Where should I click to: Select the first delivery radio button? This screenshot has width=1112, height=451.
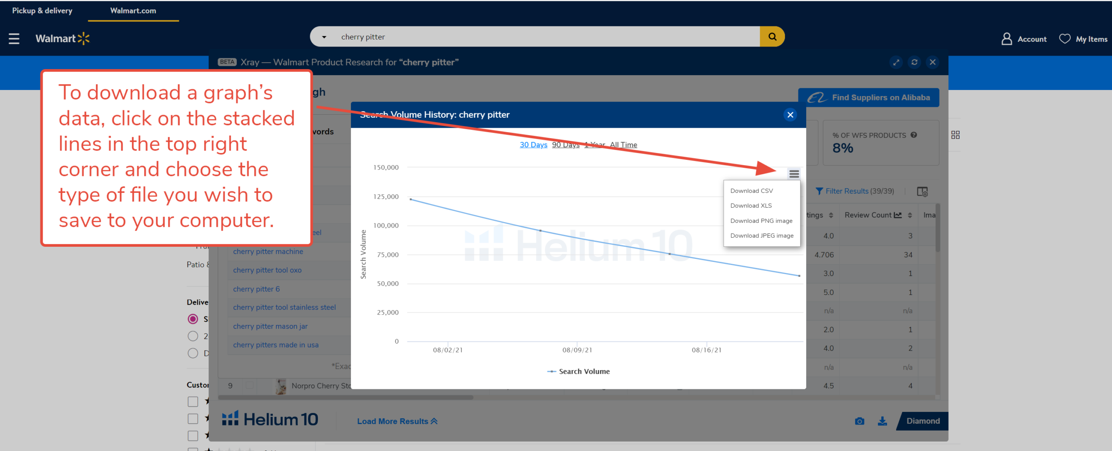193,319
